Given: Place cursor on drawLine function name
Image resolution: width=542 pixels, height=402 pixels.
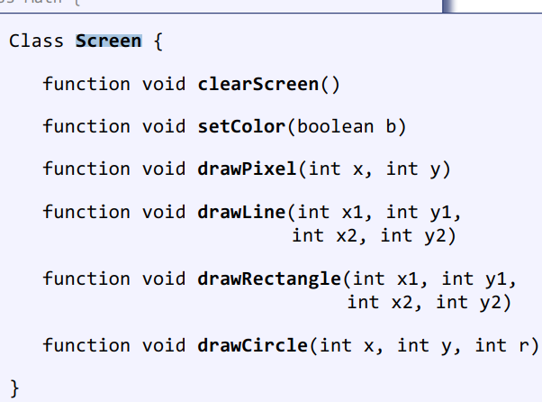Looking at the screenshot, I should [x=241, y=213].
